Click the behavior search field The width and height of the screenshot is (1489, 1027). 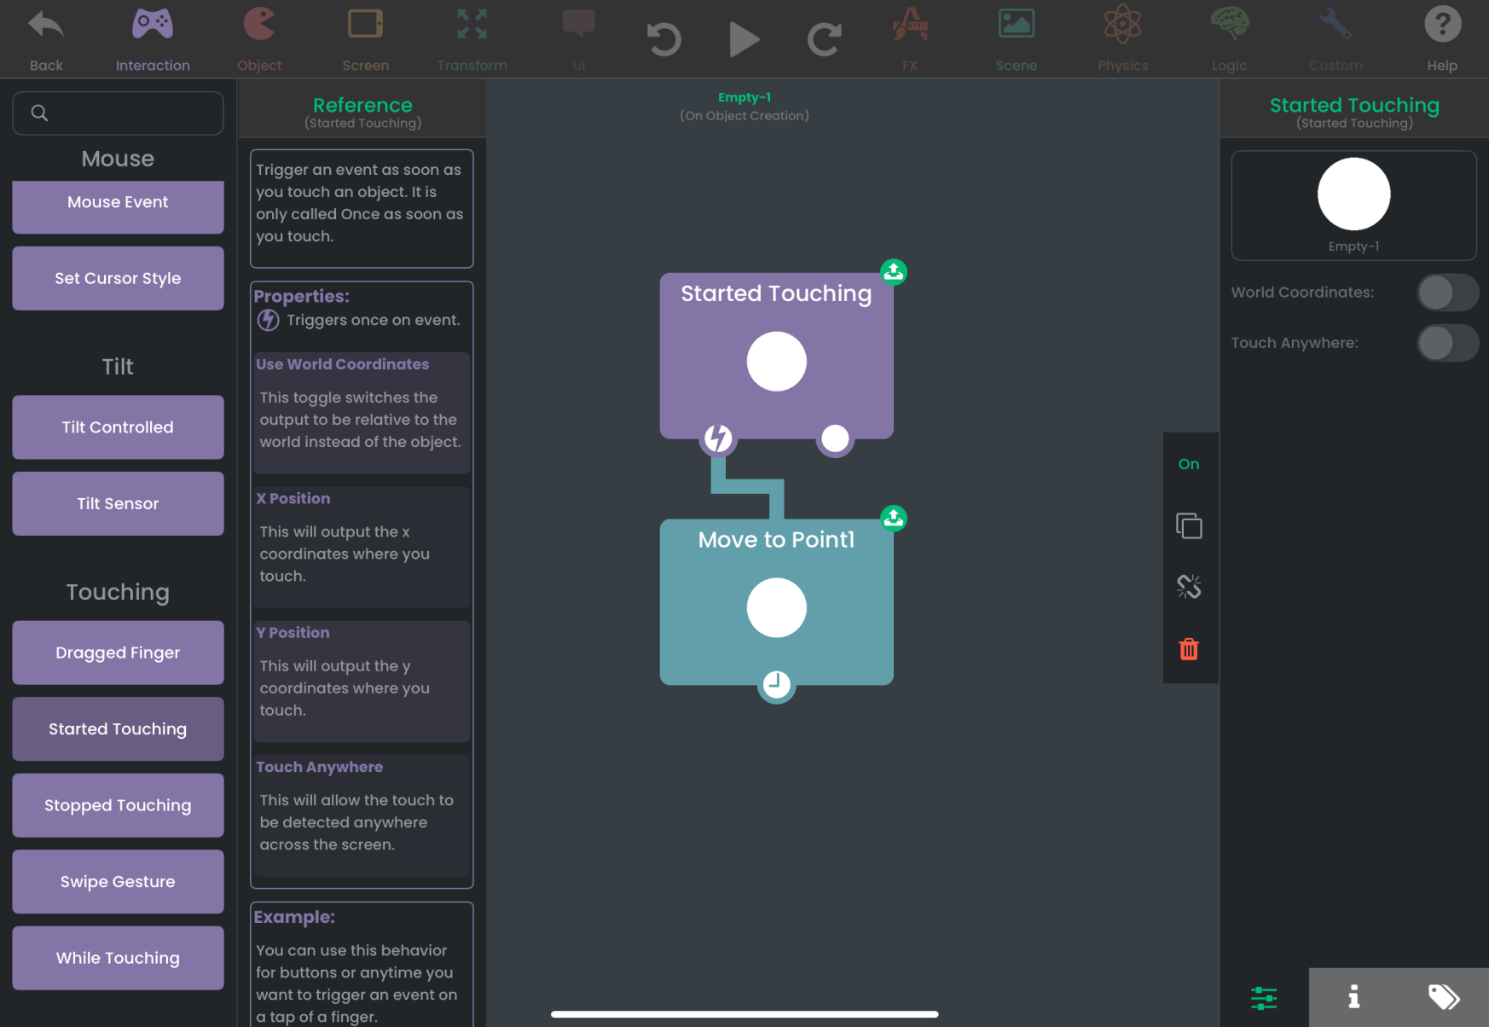(118, 113)
